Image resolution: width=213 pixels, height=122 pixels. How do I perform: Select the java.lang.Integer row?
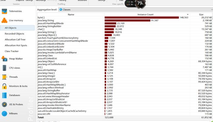[125, 76]
